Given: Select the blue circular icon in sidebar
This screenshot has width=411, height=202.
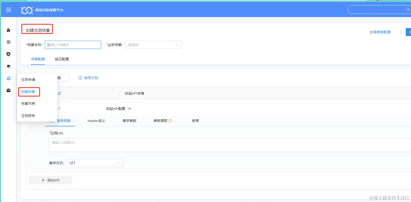Looking at the screenshot, I should click(9, 78).
